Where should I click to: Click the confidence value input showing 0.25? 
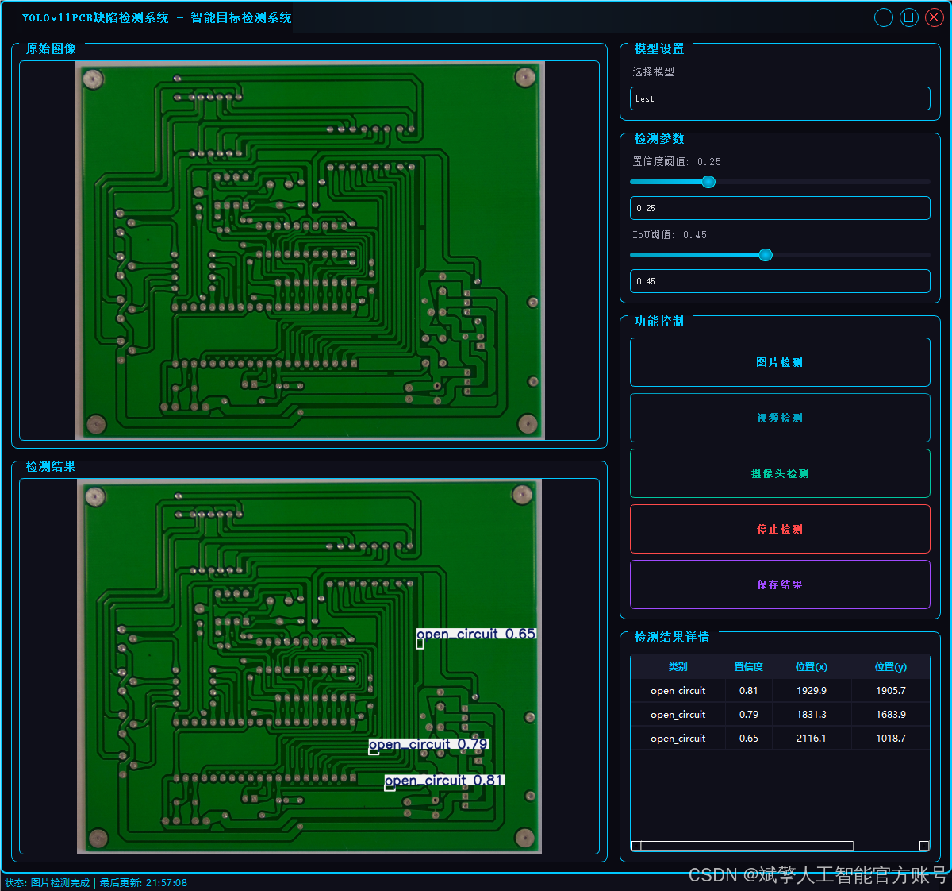coord(780,208)
